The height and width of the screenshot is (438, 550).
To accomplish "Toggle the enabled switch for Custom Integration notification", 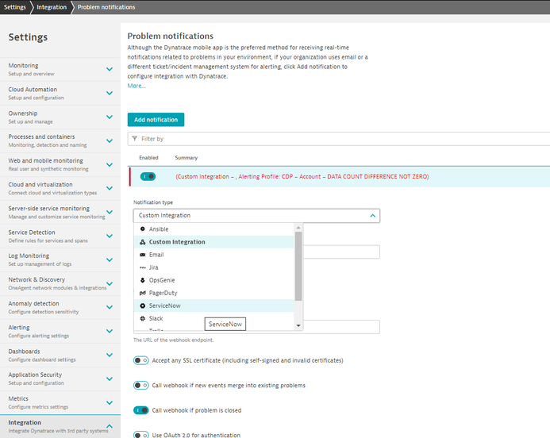I will pyautogui.click(x=148, y=176).
